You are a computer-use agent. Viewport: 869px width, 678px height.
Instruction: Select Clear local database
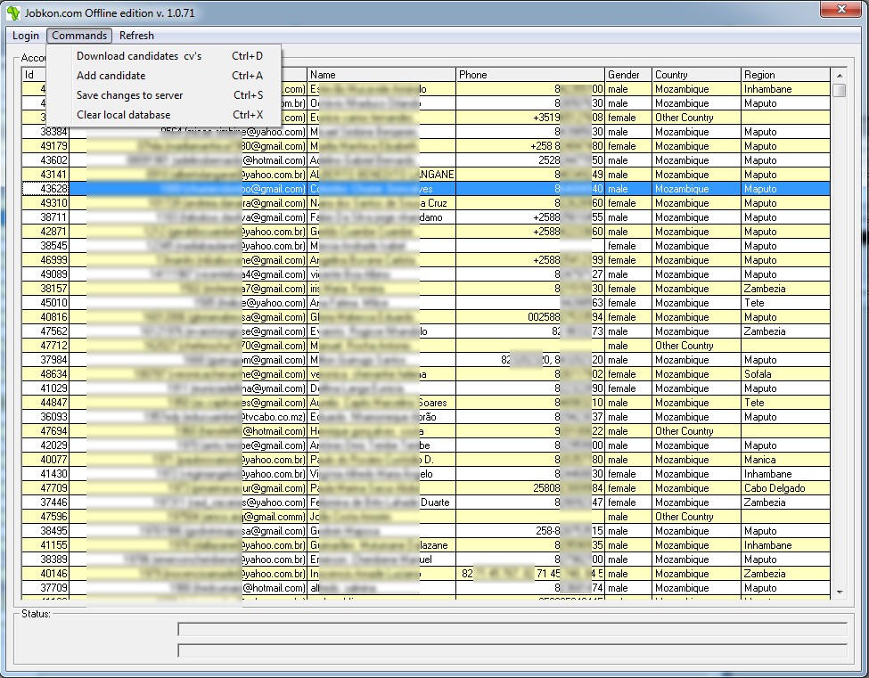[165, 115]
